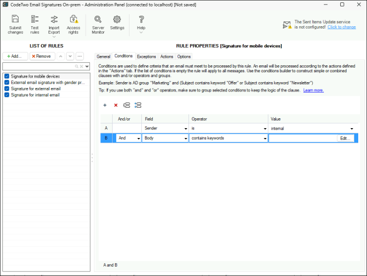This screenshot has height=276, width=367.
Task: Move selected rule up arrow
Action: (61, 56)
